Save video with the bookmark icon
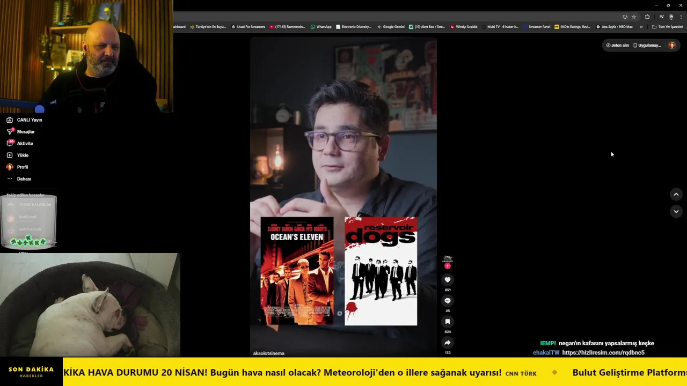The image size is (687, 386). pyautogui.click(x=448, y=322)
